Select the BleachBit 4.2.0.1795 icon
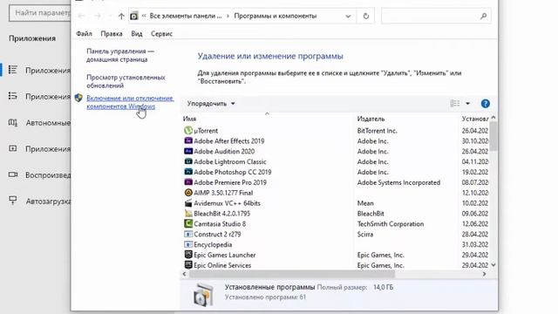Viewport: 558px width, 314px height. [188, 213]
